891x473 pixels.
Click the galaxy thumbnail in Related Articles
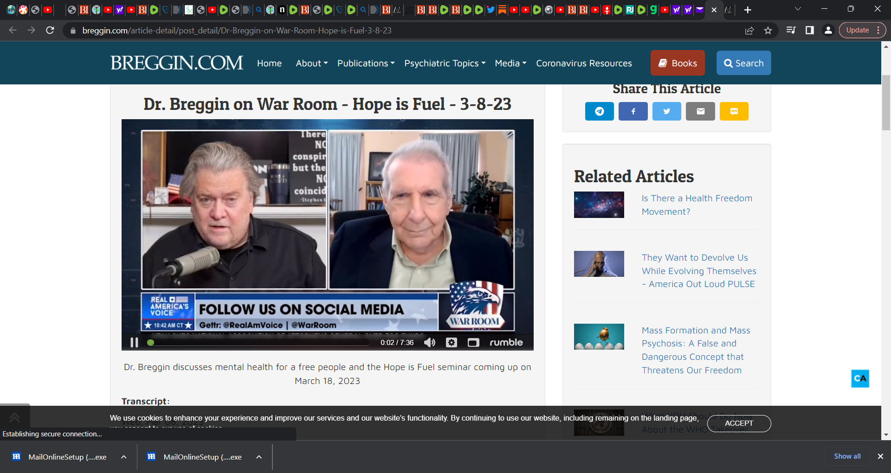[599, 205]
